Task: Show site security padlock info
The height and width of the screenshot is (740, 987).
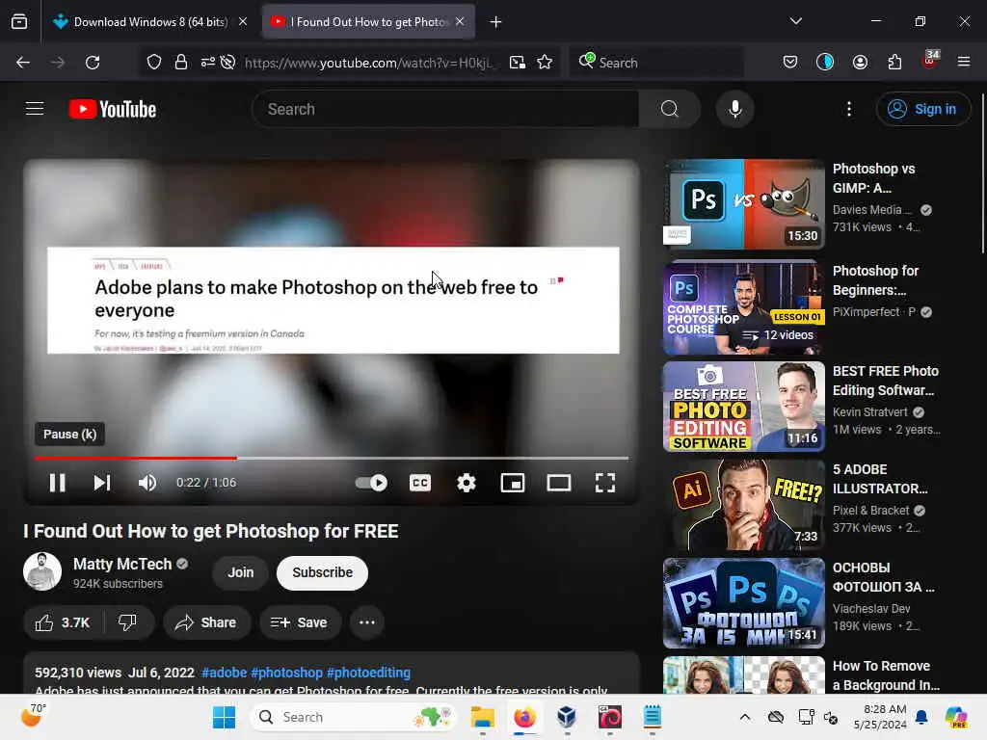Action: 181,63
